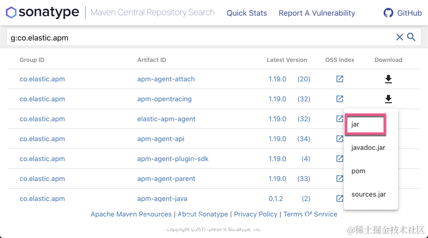This screenshot has width=428, height=238.
Task: Open the GitHub icon link
Action: (x=388, y=13)
